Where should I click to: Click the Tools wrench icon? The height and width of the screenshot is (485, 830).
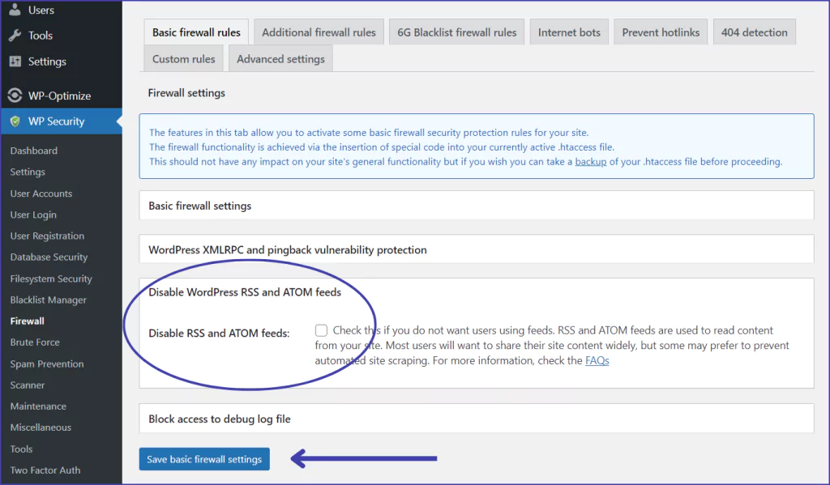point(15,36)
